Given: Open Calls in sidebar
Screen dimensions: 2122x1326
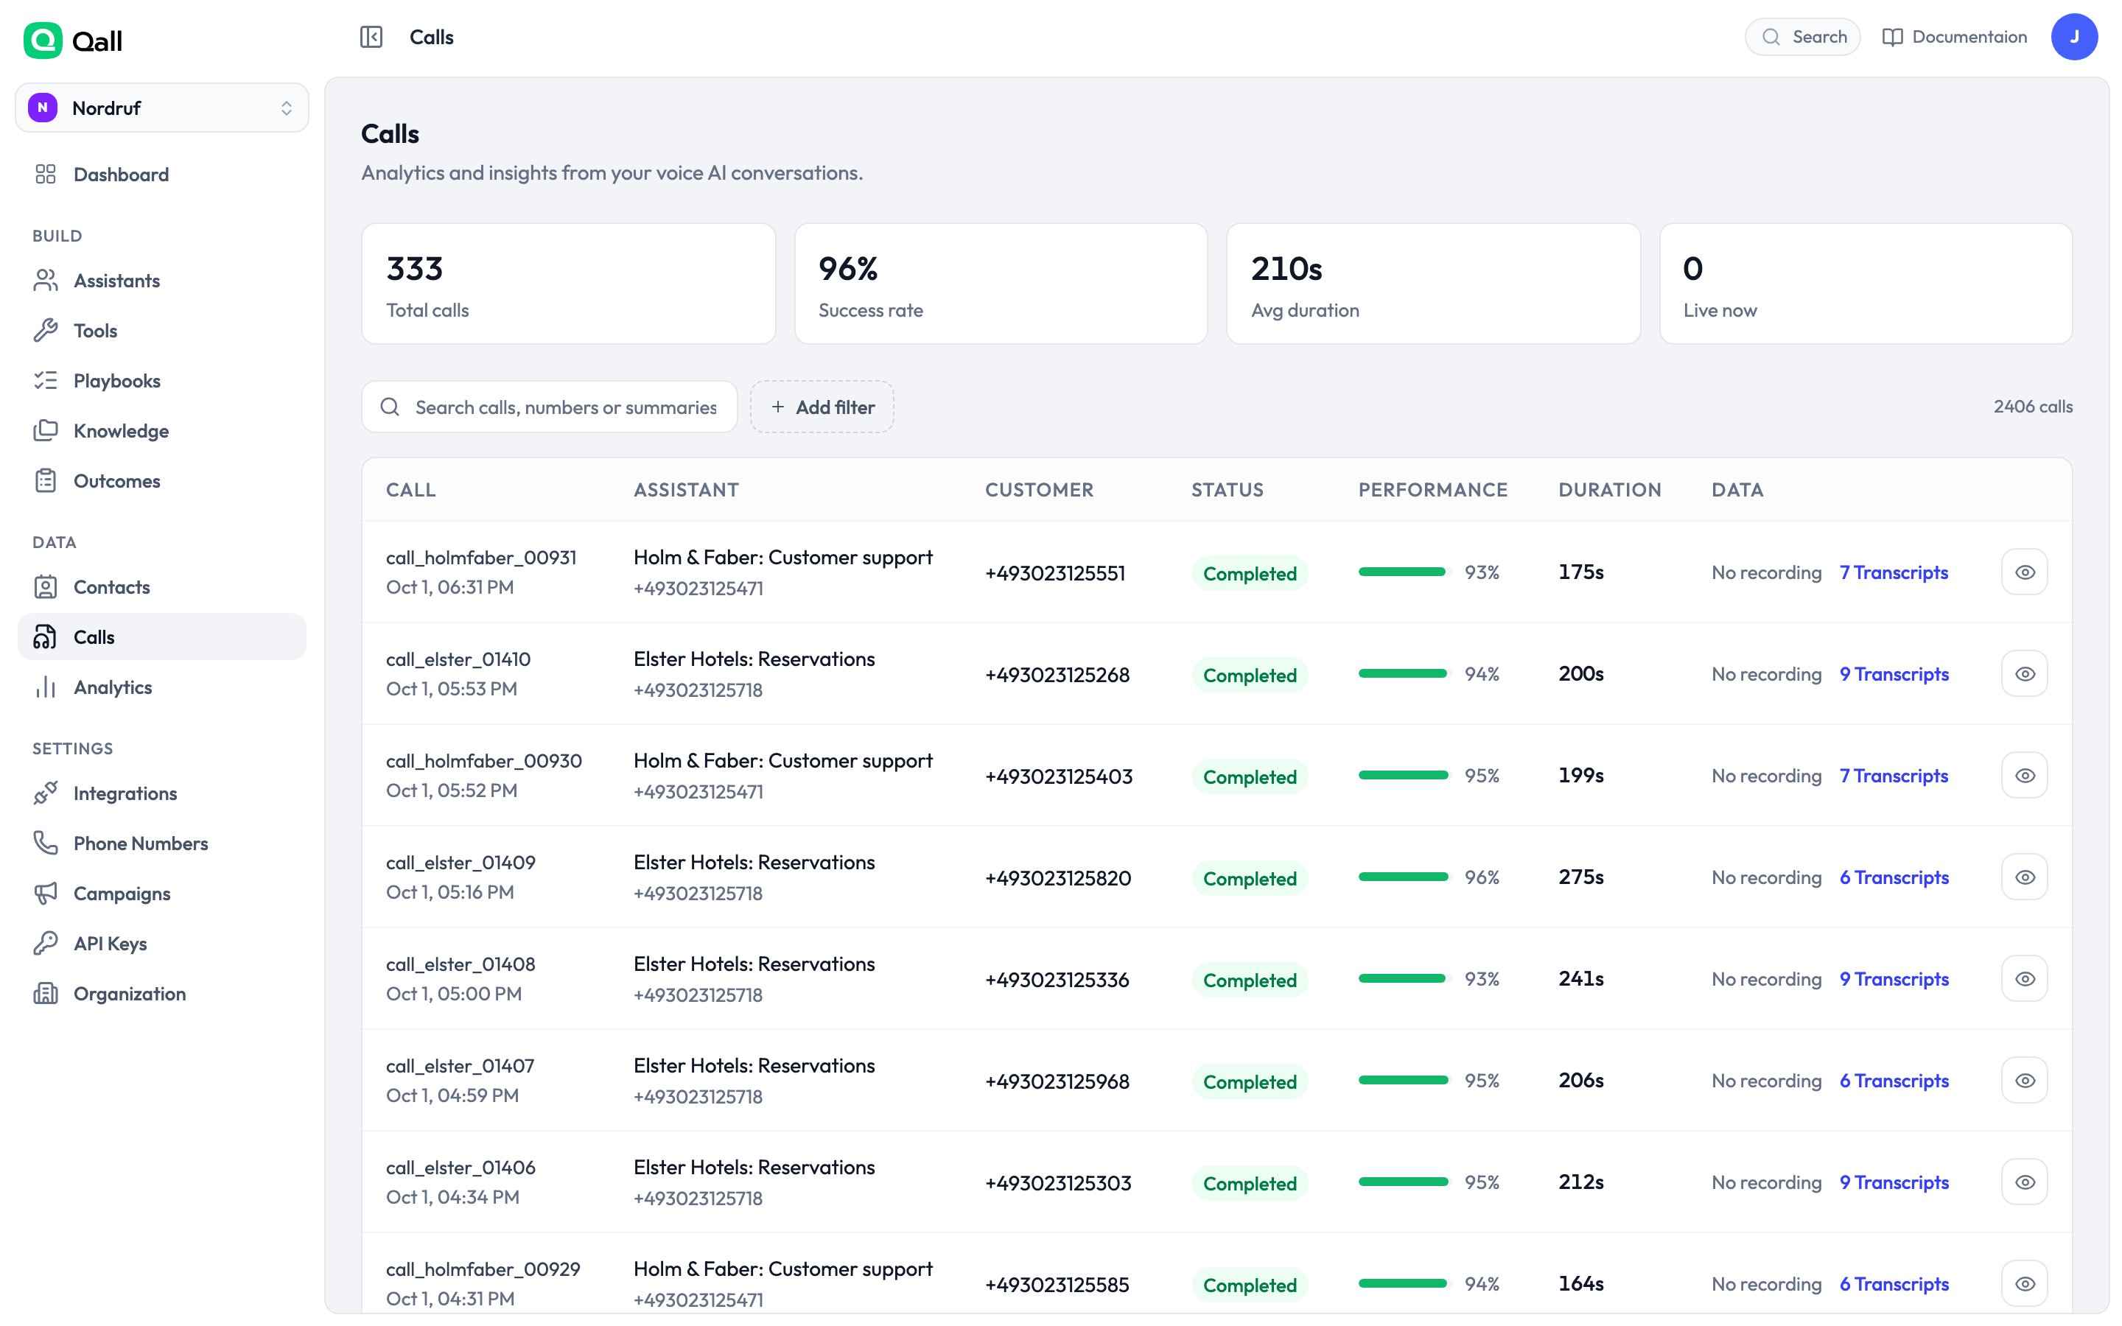Looking at the screenshot, I should (162, 636).
